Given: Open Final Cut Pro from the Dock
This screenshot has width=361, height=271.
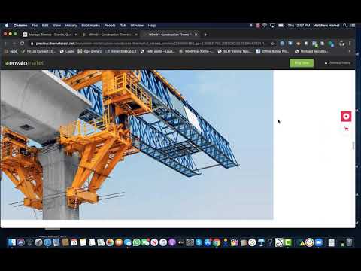Looking at the screenshot, I should click(235, 242).
